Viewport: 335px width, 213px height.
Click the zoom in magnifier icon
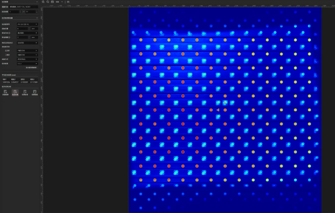pyautogui.click(x=43, y=2)
